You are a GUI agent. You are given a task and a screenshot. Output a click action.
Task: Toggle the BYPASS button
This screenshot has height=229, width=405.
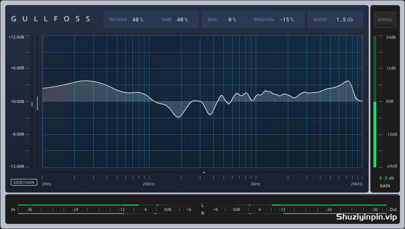tap(385, 20)
